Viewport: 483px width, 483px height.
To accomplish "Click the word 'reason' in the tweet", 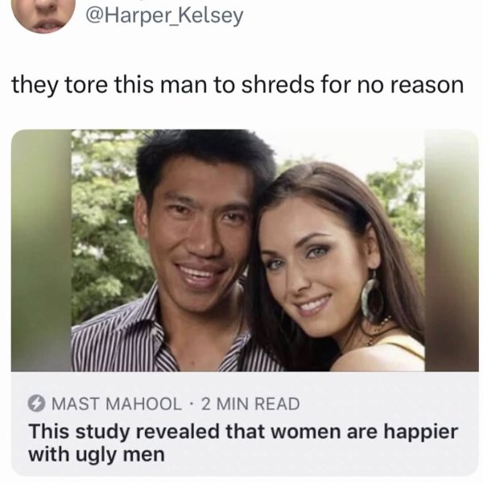I will [427, 85].
